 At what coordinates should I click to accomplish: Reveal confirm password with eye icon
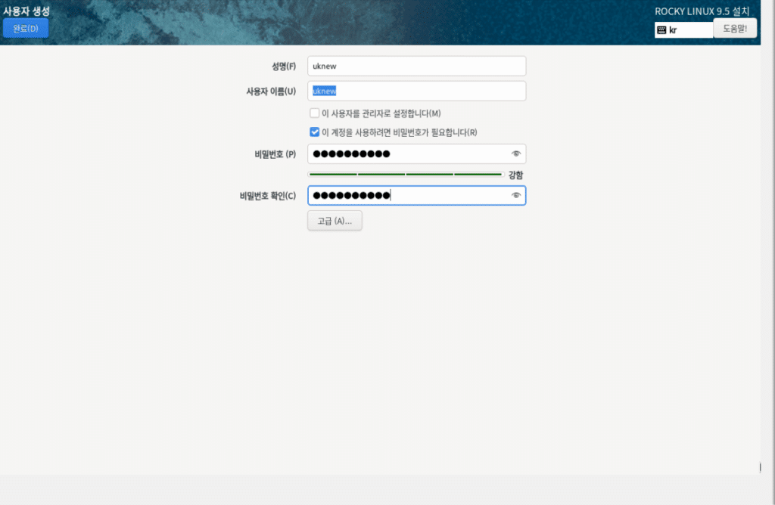(x=515, y=196)
